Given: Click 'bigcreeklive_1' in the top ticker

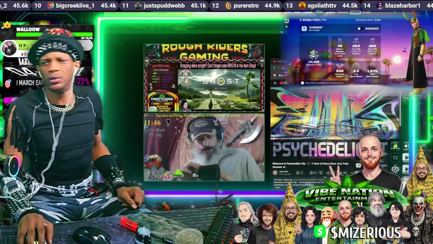Looking at the screenshot, I should (75, 5).
